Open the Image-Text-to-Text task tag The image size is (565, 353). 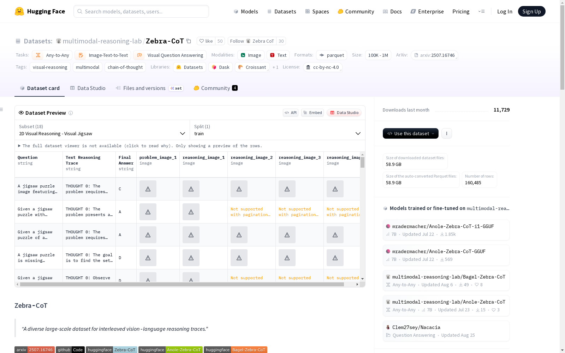[103, 55]
